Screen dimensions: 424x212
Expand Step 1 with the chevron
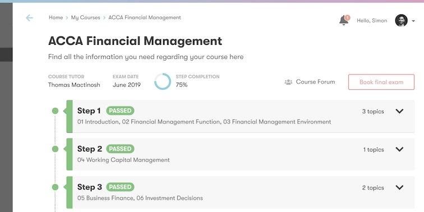coord(399,111)
